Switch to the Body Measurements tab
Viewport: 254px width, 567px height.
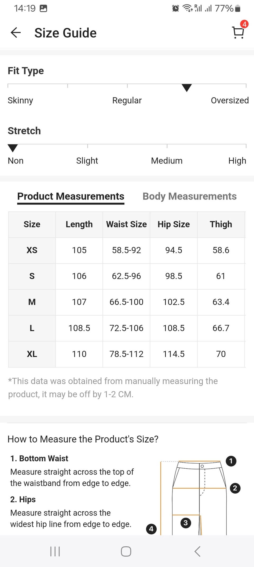tap(189, 196)
